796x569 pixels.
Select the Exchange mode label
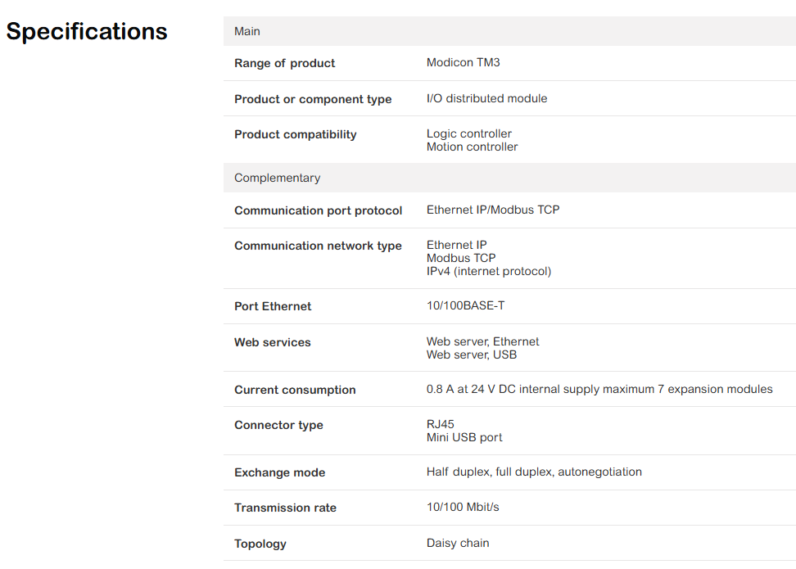point(279,472)
